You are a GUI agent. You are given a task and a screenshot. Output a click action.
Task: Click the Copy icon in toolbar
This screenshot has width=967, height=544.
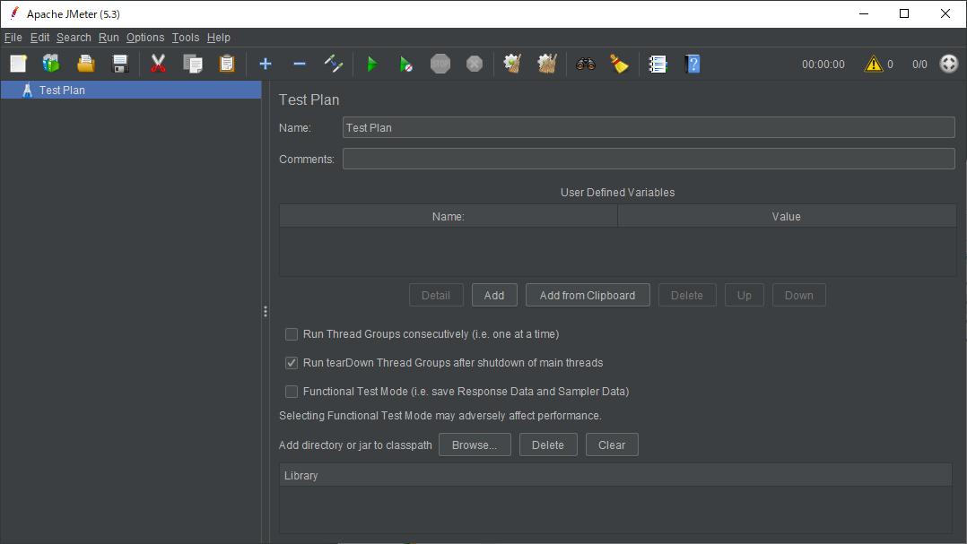[x=193, y=64]
